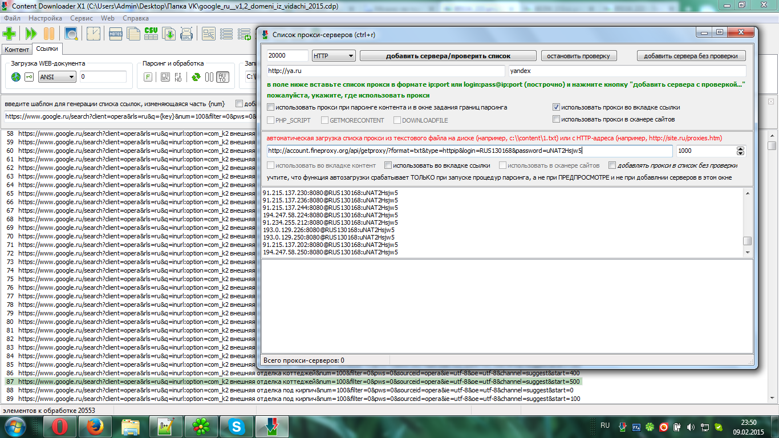Toggle the AUTO button in parsing group
Image resolution: width=779 pixels, height=438 pixels.
tap(222, 77)
